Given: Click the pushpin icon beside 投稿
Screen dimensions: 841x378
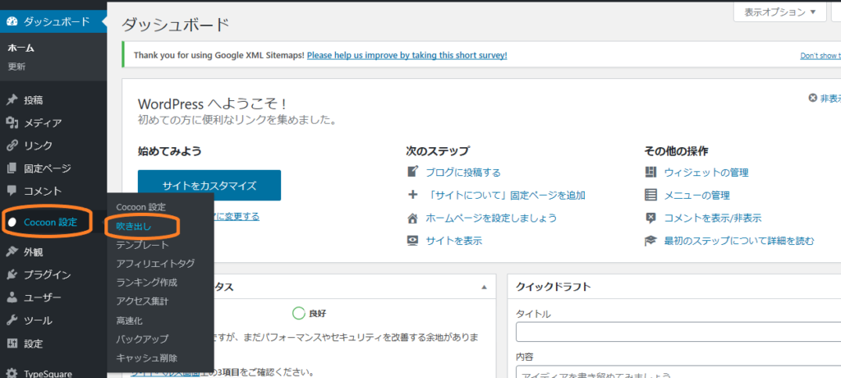Looking at the screenshot, I should (x=12, y=100).
